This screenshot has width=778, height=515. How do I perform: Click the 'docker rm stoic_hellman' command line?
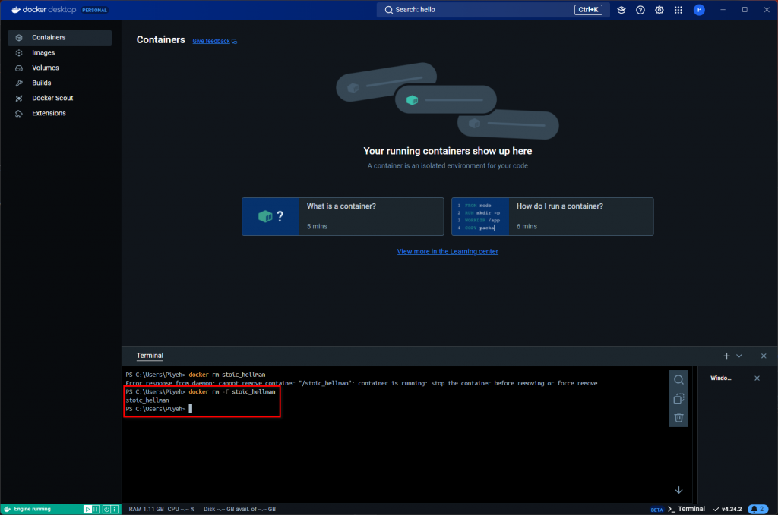tap(195, 375)
